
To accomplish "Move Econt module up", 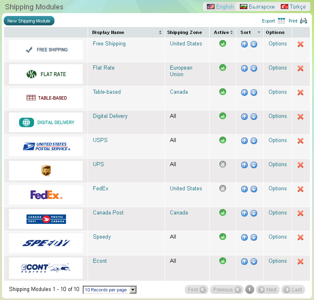I will click(244, 262).
